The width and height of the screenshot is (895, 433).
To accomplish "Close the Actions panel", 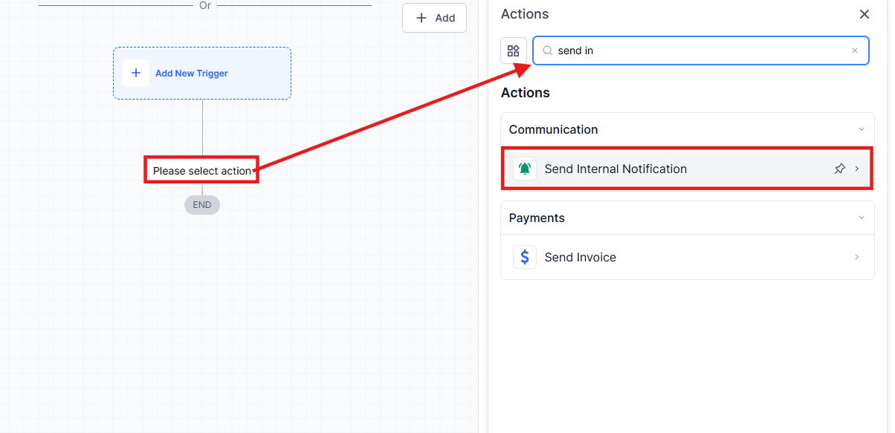I will coord(864,14).
